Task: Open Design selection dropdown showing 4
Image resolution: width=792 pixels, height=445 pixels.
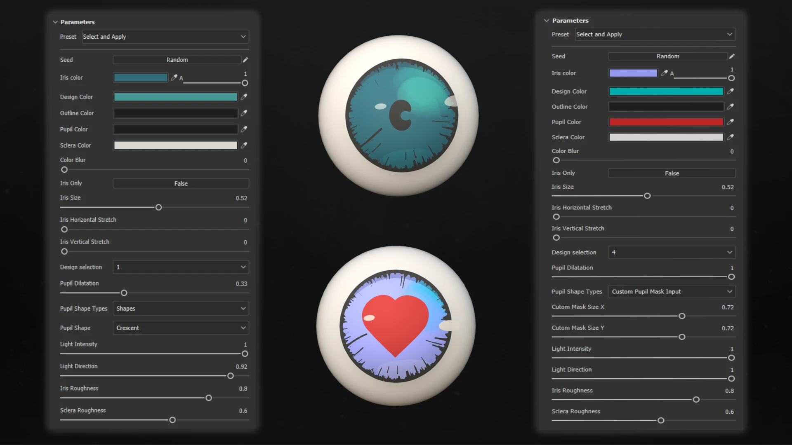Action: point(672,252)
